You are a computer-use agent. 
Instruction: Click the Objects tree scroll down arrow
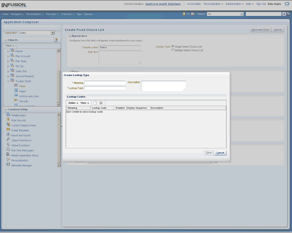(58, 104)
